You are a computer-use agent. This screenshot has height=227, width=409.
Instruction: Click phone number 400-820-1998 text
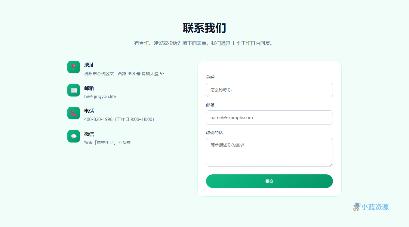98,119
